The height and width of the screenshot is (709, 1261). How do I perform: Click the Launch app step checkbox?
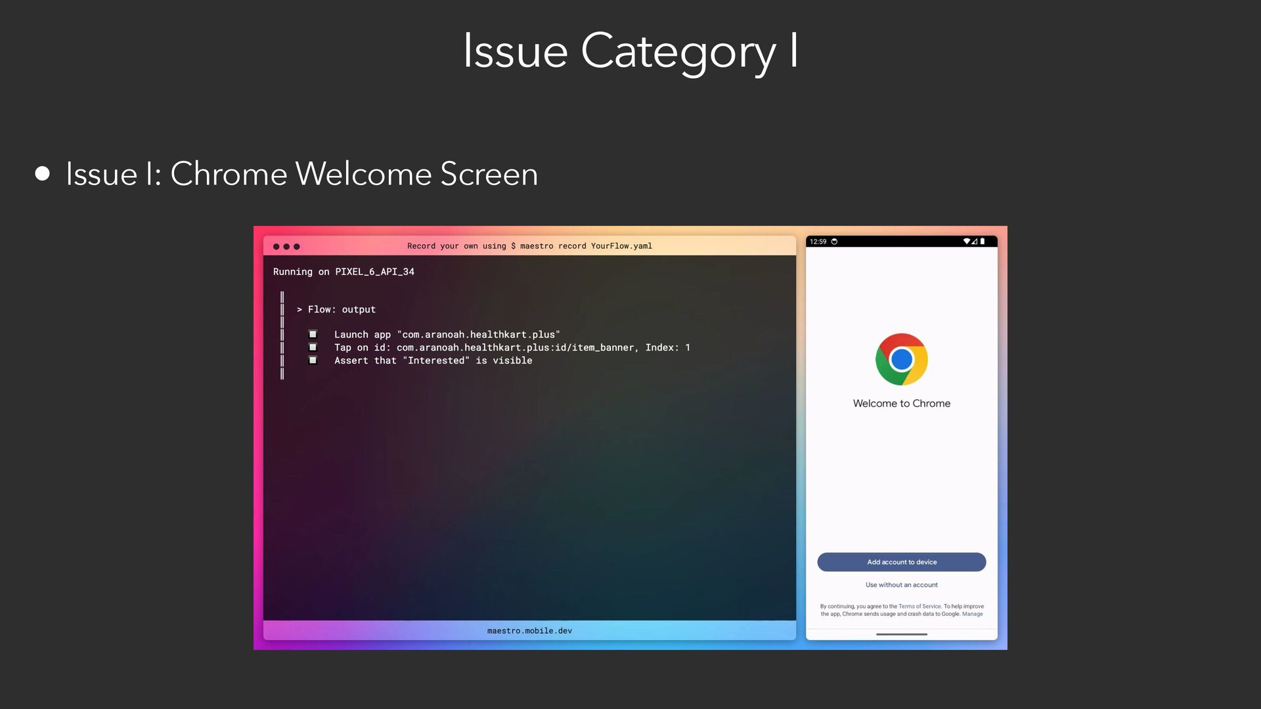(313, 334)
